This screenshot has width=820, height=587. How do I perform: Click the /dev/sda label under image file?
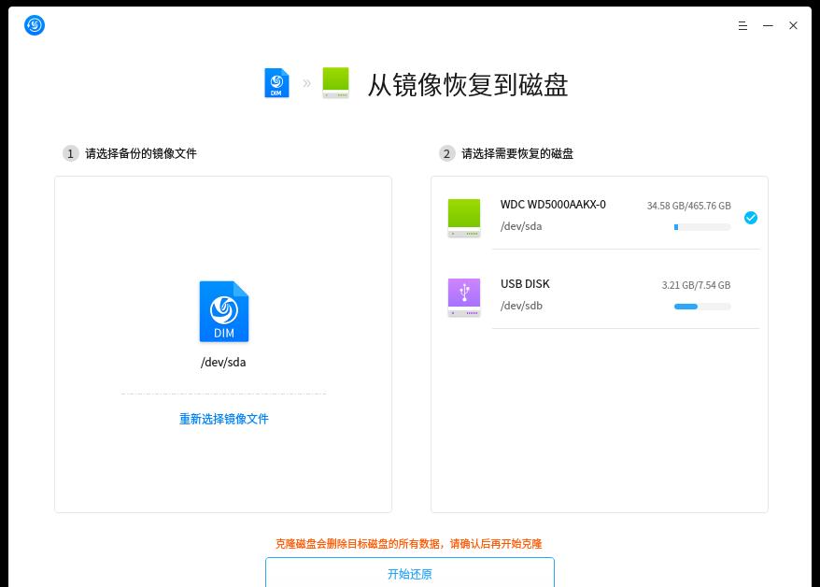(223, 363)
